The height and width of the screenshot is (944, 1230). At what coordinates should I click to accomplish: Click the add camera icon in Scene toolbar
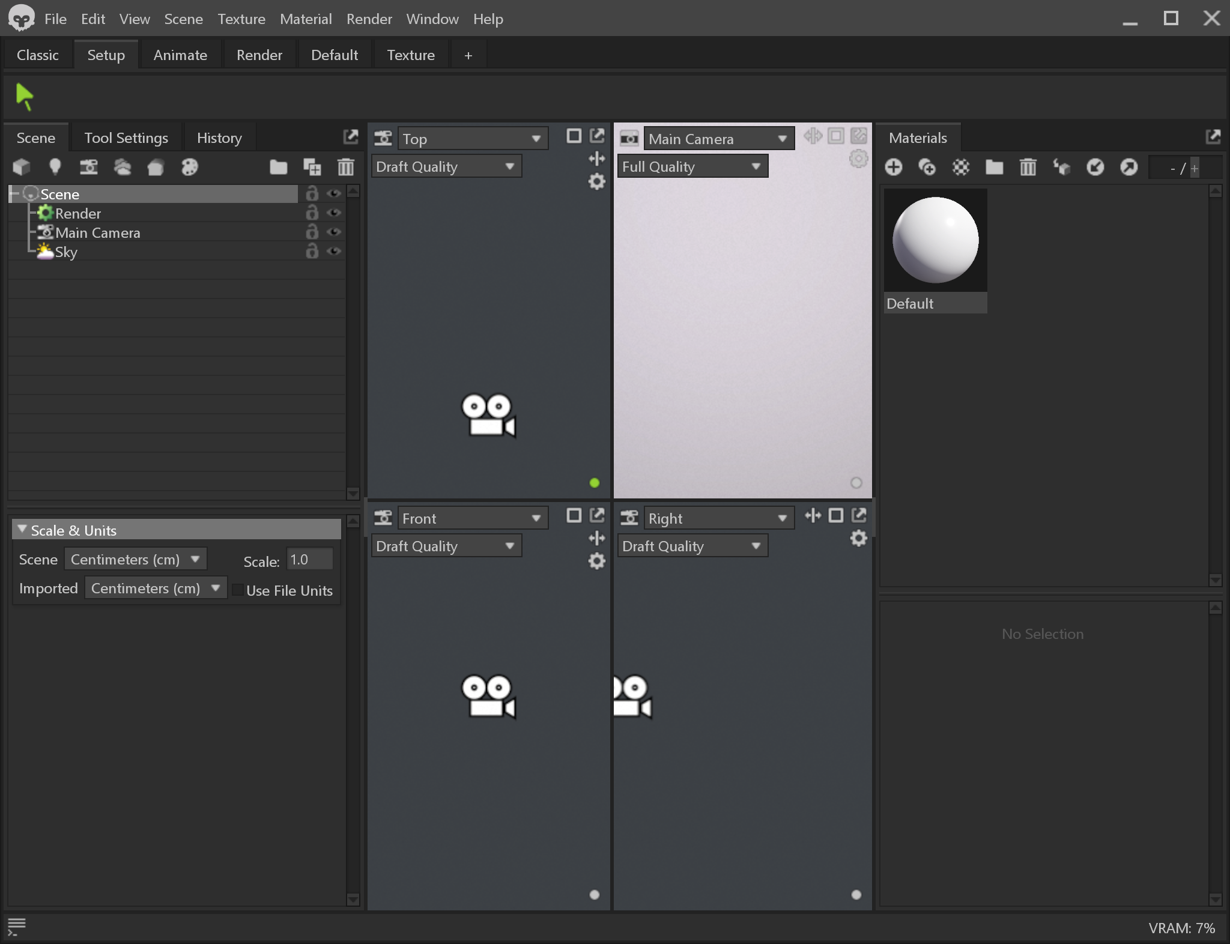tap(89, 167)
